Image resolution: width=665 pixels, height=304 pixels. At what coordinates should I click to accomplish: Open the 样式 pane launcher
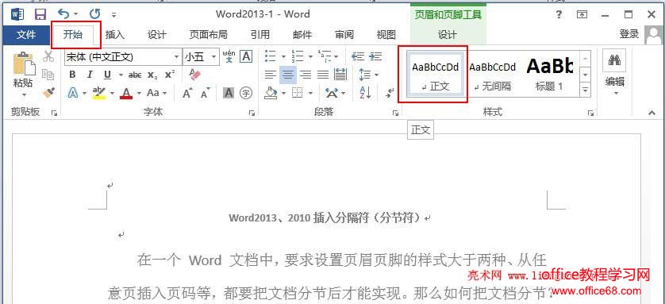point(590,113)
